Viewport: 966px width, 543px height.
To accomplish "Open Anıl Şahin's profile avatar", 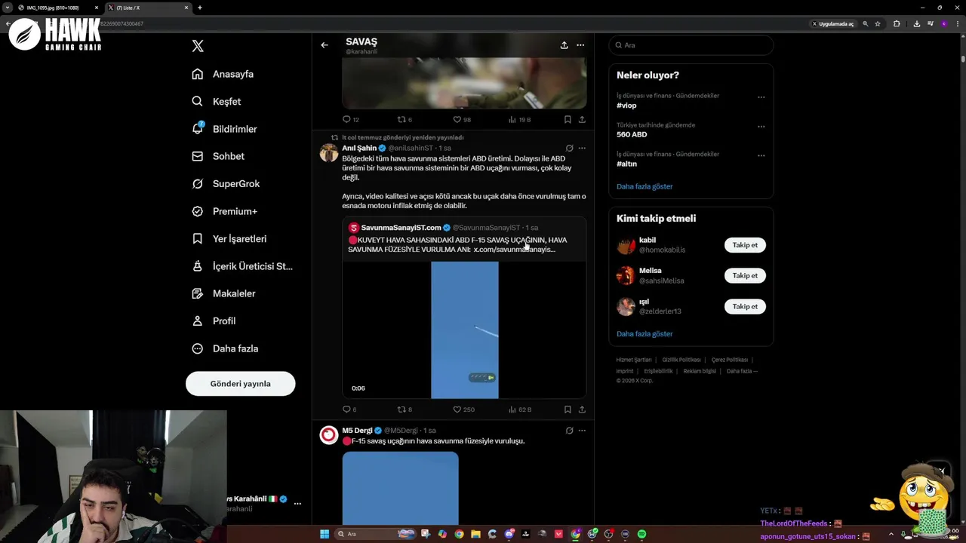I will point(329,153).
